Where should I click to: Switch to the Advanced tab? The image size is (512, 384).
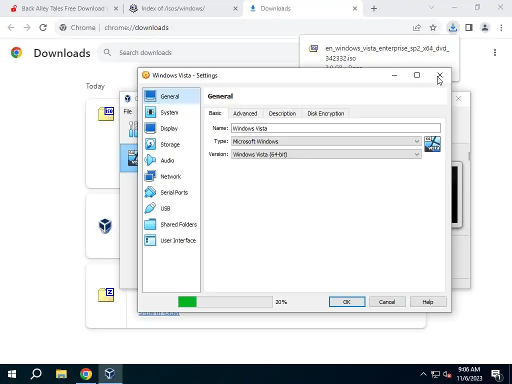[x=245, y=113]
